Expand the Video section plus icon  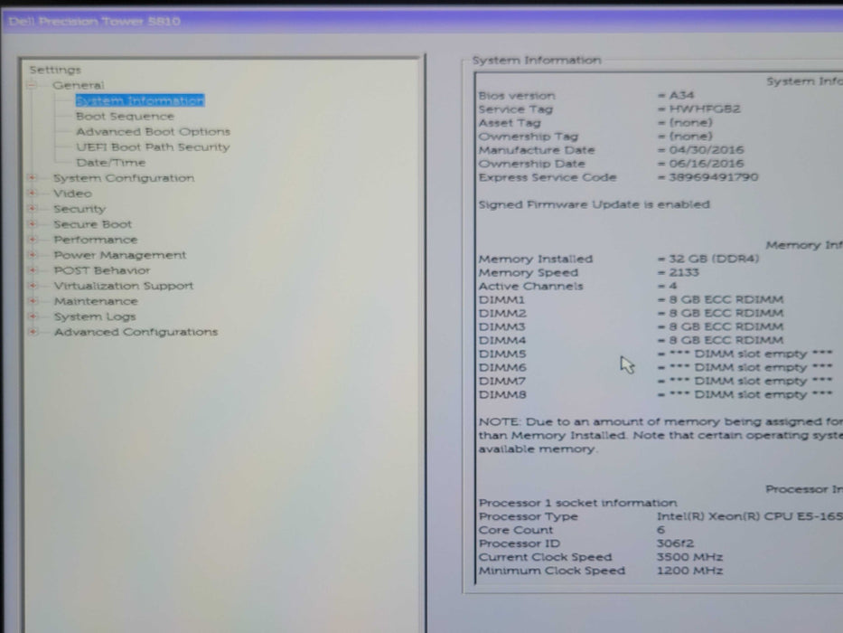click(x=33, y=194)
